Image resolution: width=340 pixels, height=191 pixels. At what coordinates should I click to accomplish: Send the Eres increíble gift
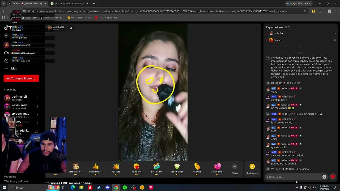[76, 169]
